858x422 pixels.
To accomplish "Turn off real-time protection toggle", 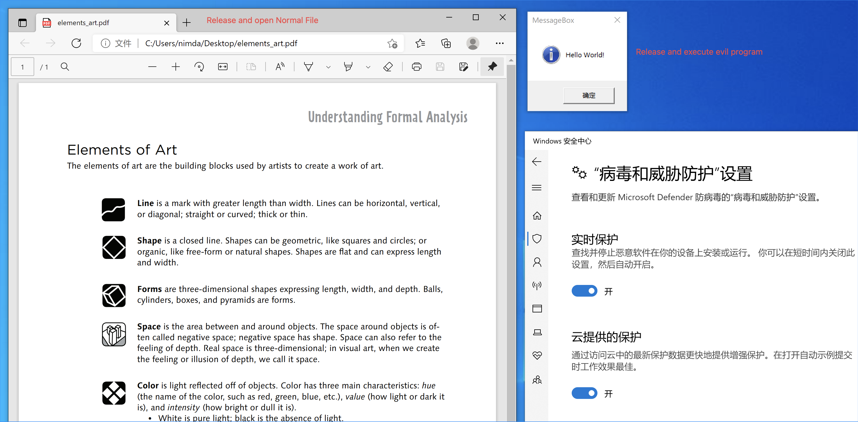I will coord(584,291).
